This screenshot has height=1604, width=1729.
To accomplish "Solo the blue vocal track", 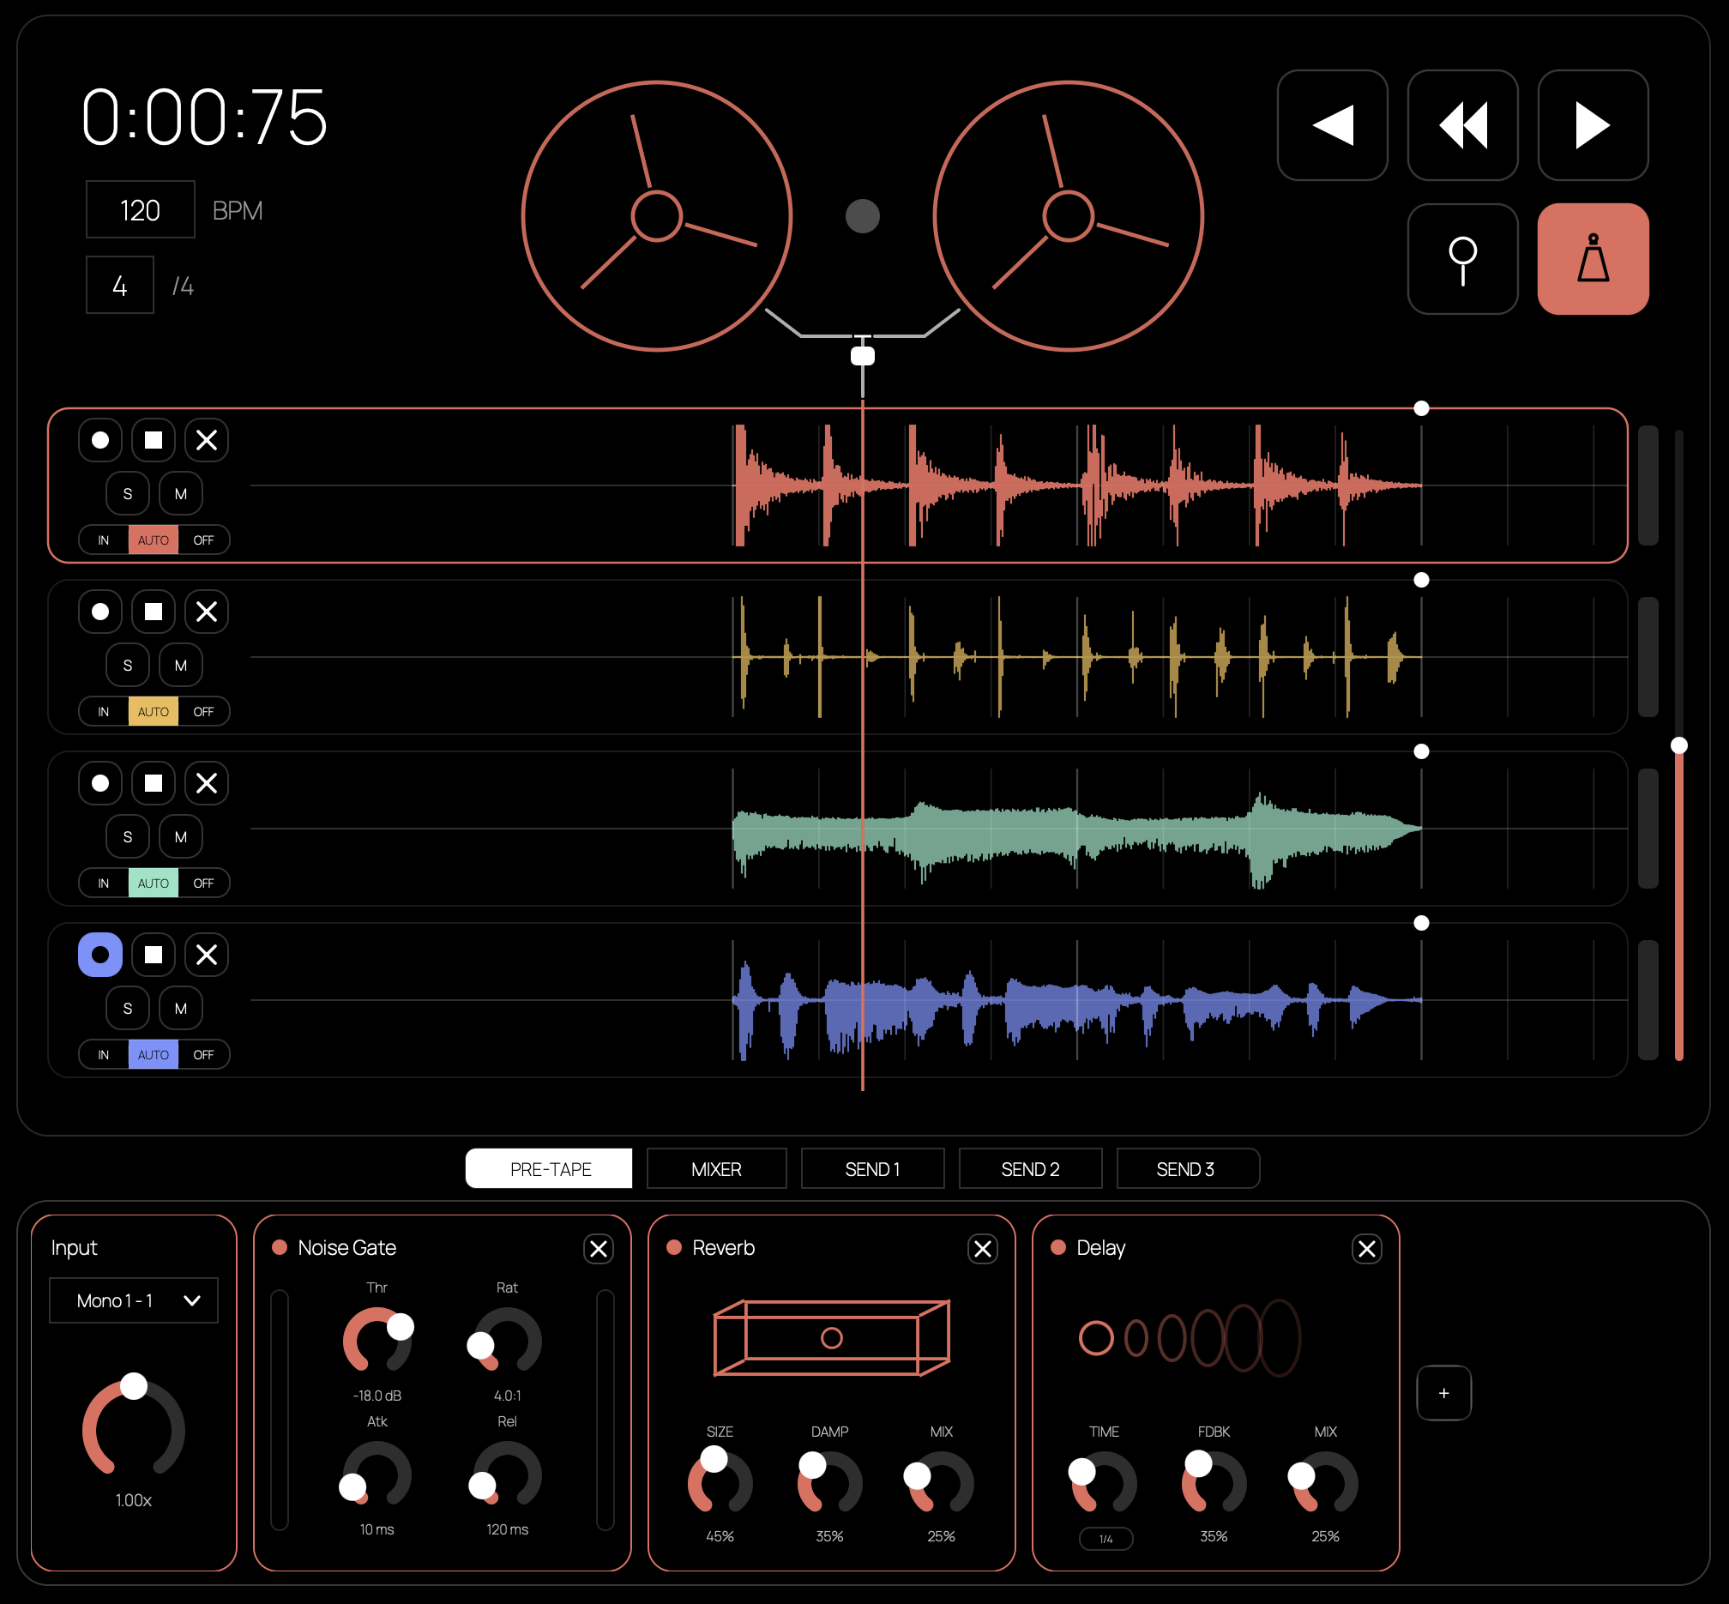I will click(x=128, y=1008).
